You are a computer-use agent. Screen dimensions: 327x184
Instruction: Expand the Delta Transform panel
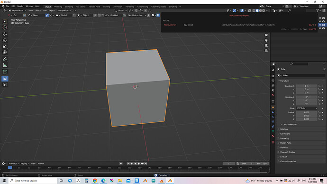point(290,125)
